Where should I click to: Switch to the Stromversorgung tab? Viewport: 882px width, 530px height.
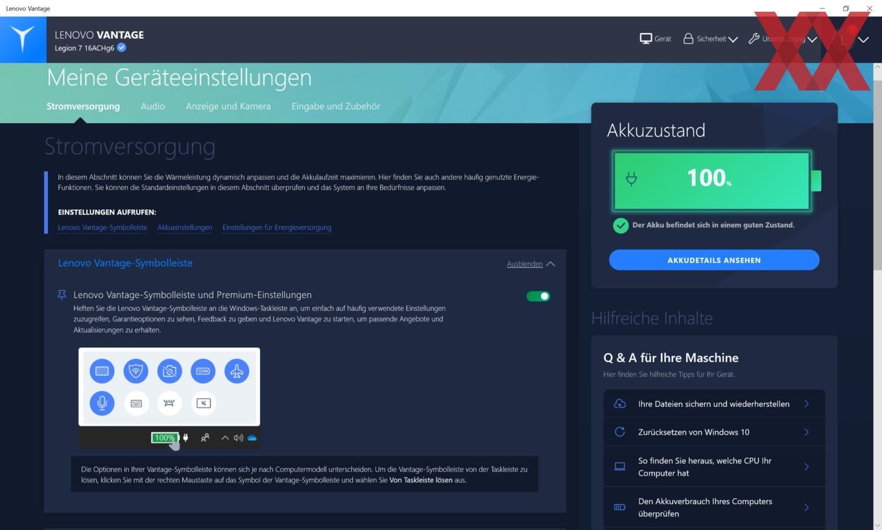(x=83, y=106)
